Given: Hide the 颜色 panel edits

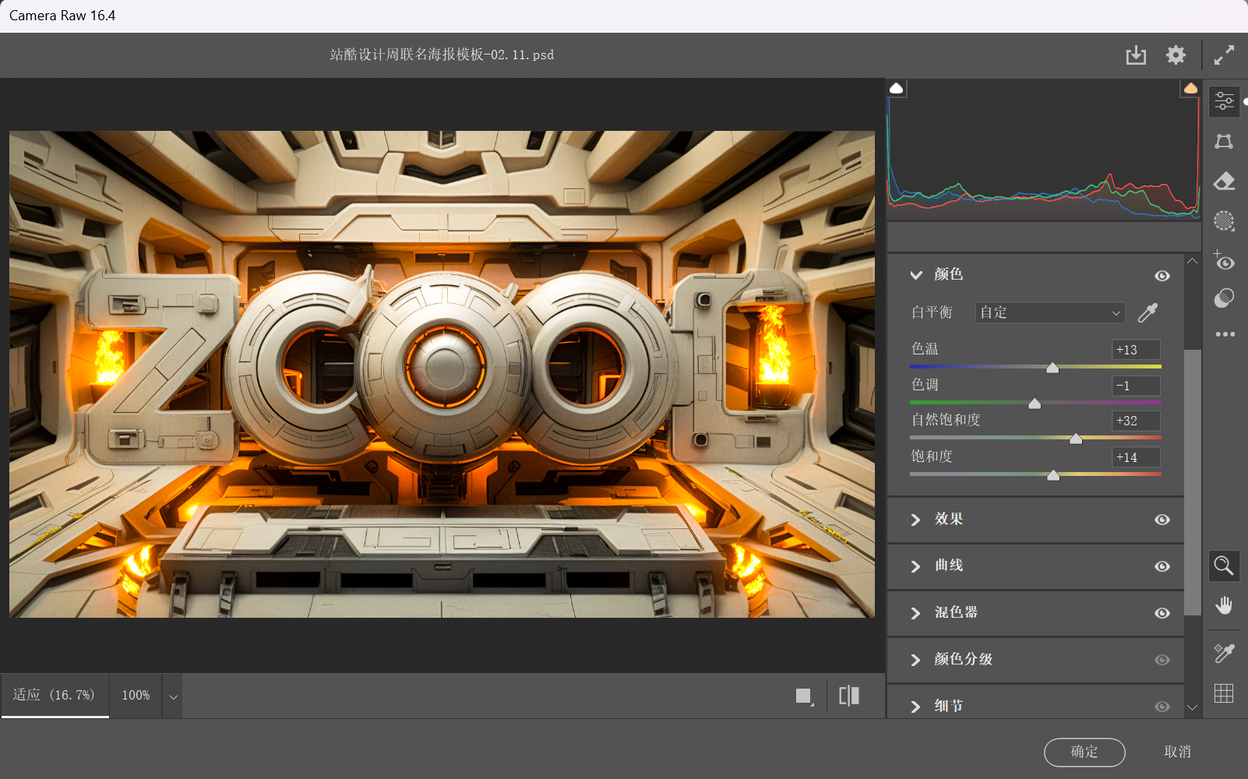Looking at the screenshot, I should pos(1162,276).
